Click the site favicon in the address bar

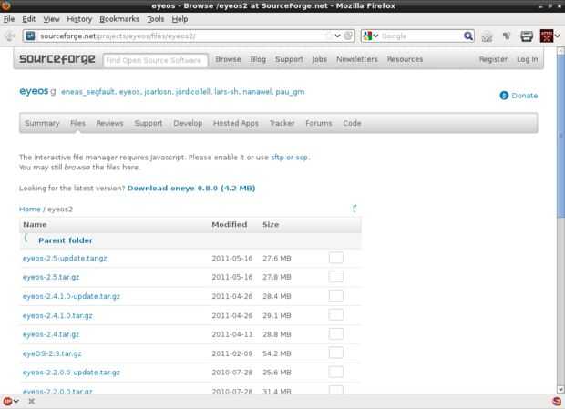pos(30,36)
